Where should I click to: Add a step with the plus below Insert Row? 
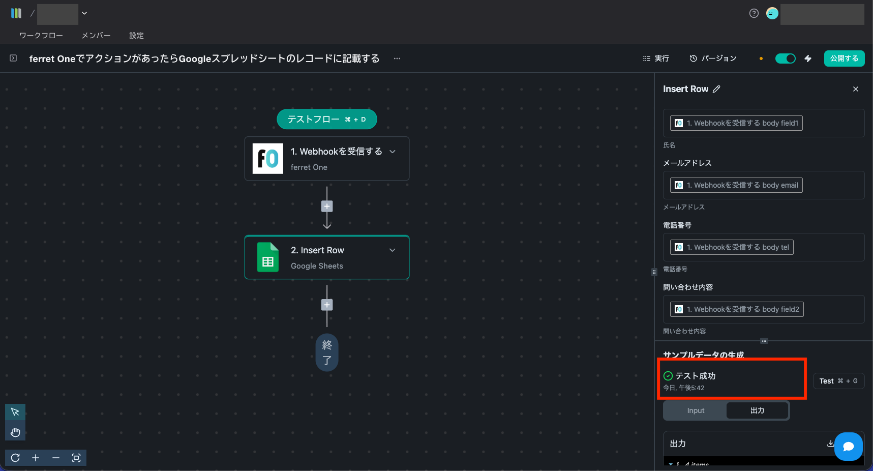(x=327, y=305)
